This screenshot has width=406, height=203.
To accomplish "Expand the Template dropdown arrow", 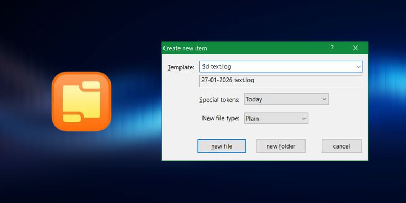I will (x=358, y=67).
